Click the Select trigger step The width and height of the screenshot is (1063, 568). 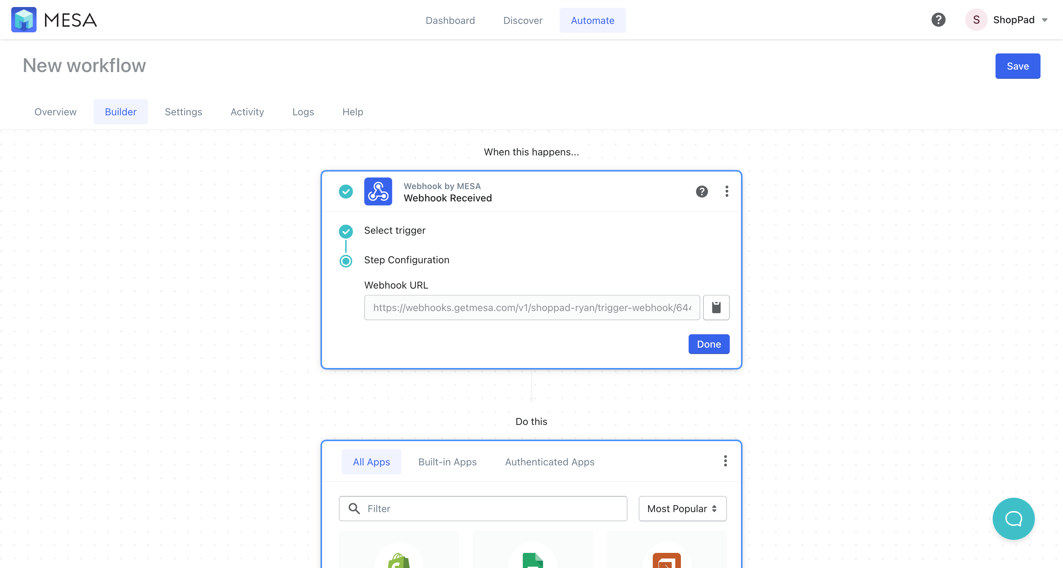[394, 231]
